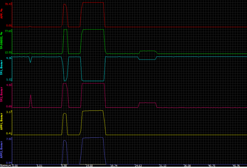
Task: Click the blue "APP2, Вольт" axis label
Action: (x=2, y=150)
